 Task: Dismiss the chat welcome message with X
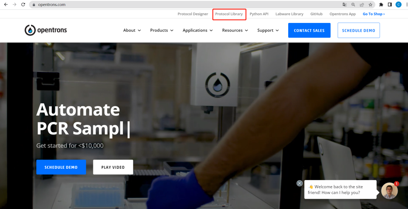[300, 183]
